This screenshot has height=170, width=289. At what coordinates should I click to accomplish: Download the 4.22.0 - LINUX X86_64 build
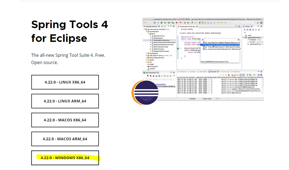tap(65, 82)
